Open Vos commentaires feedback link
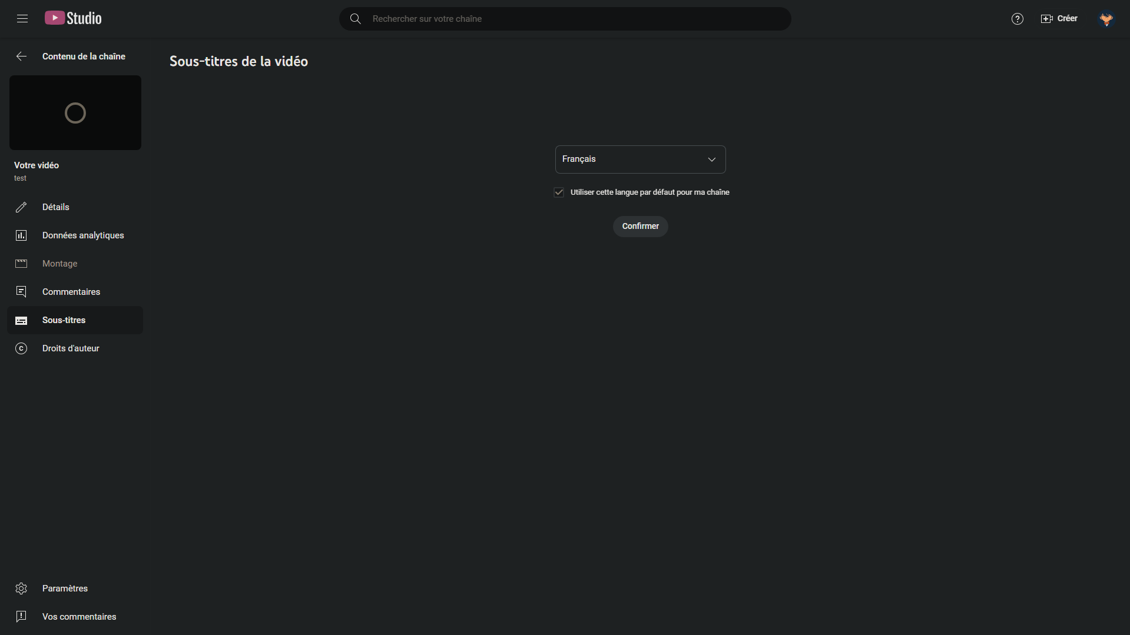The width and height of the screenshot is (1130, 635). [79, 617]
